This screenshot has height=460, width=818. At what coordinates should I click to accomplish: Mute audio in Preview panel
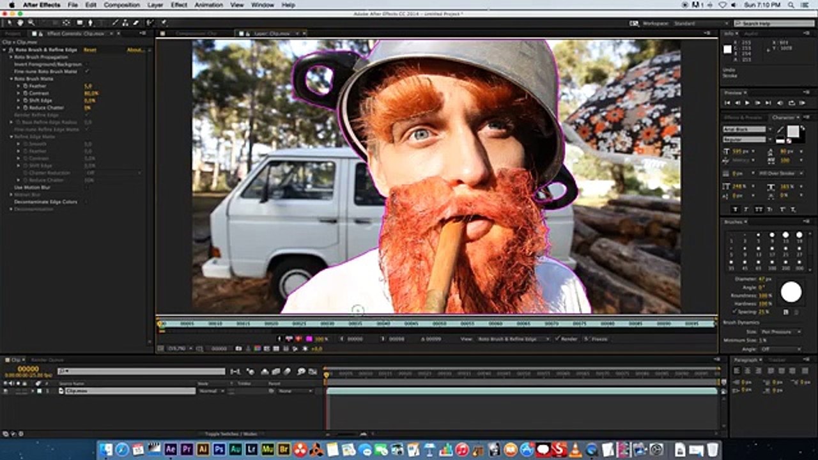780,103
